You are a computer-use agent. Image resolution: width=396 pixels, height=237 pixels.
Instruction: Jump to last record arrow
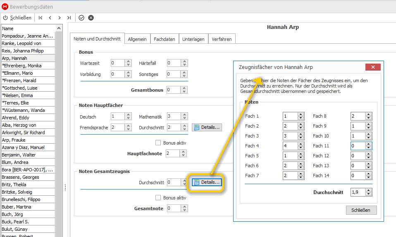click(69, 18)
